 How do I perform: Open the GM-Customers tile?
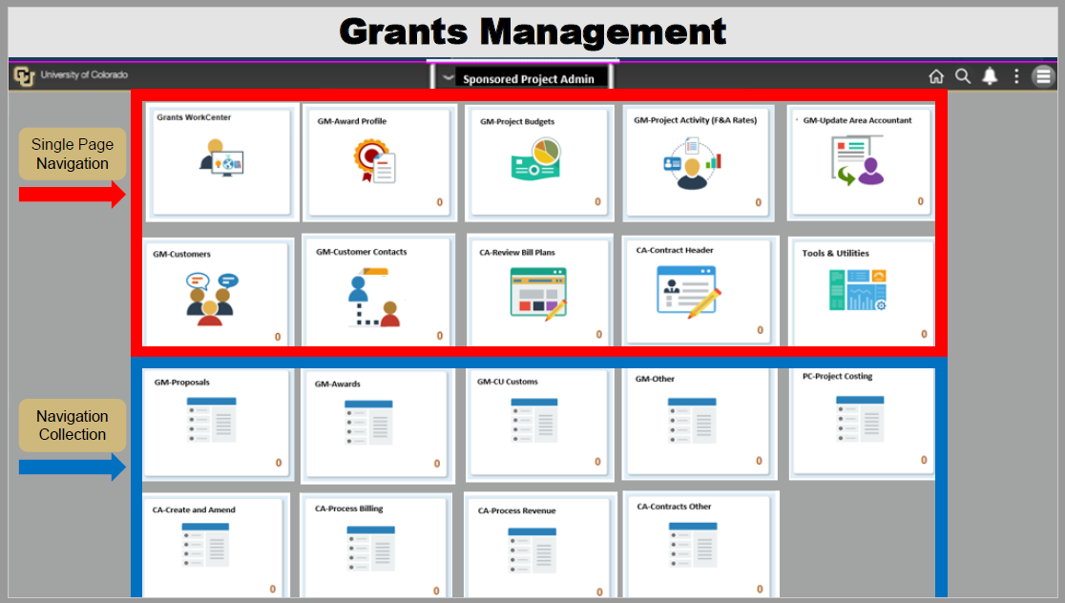pos(218,294)
